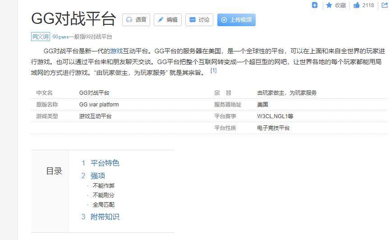Screen dimensions: 390x240
Task: Open the 编辑 edit button
Action: pos(167,20)
